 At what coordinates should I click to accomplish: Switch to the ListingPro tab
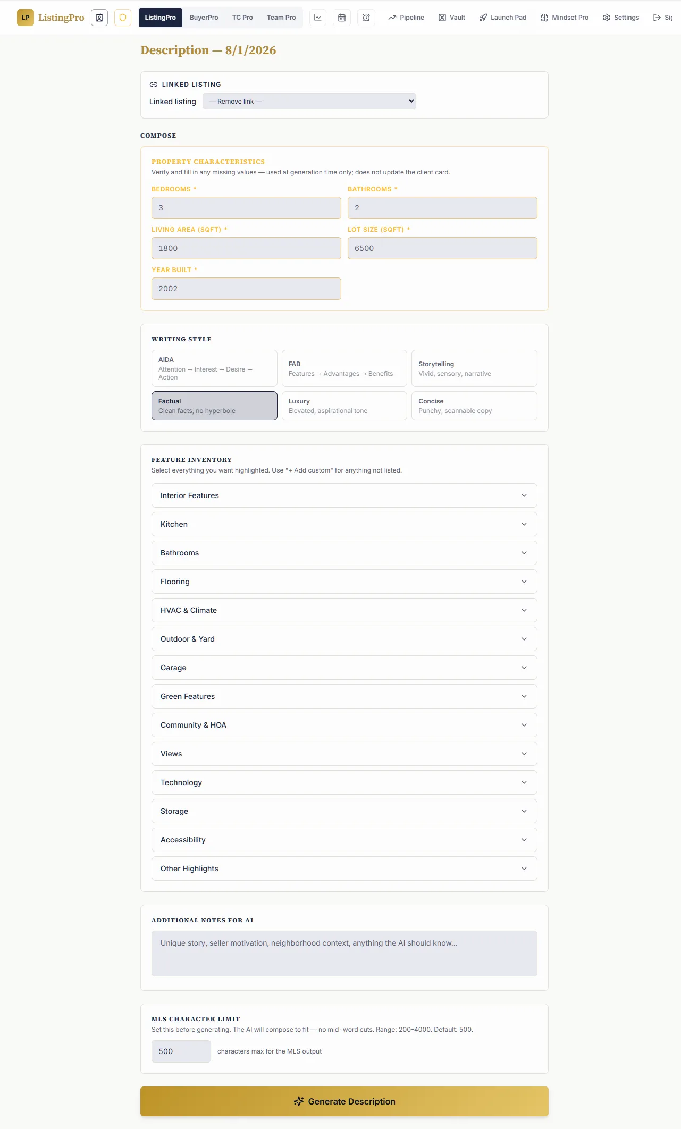161,18
